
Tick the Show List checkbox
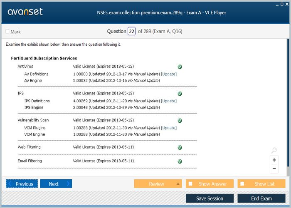click(242, 184)
